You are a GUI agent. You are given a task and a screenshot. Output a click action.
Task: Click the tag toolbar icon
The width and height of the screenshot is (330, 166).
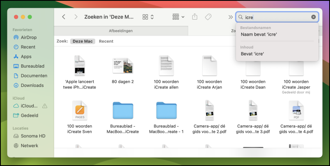coord(208,17)
